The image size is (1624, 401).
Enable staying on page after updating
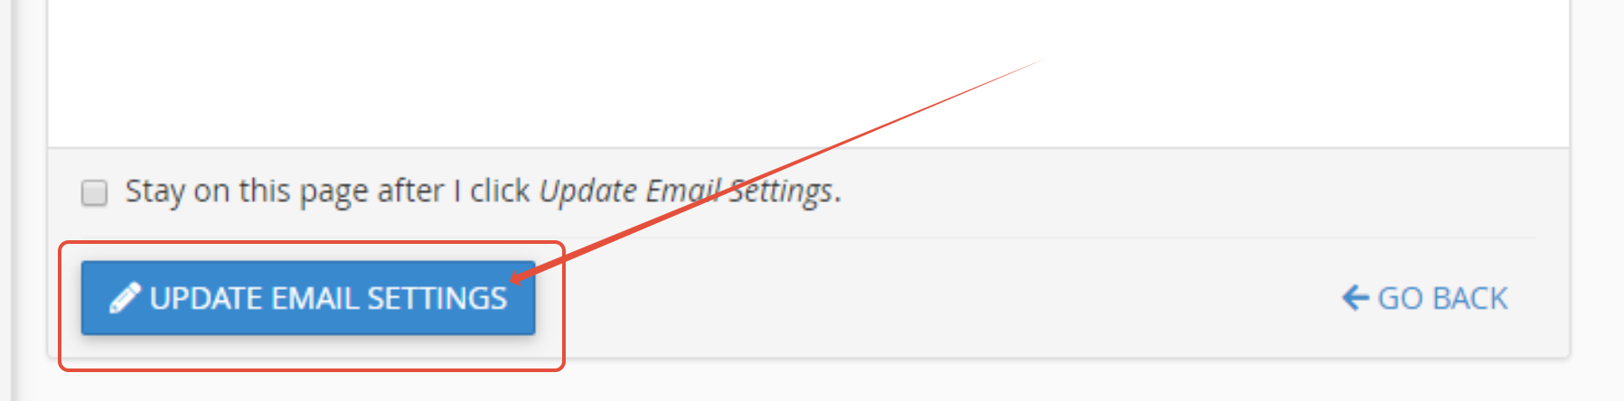(95, 192)
